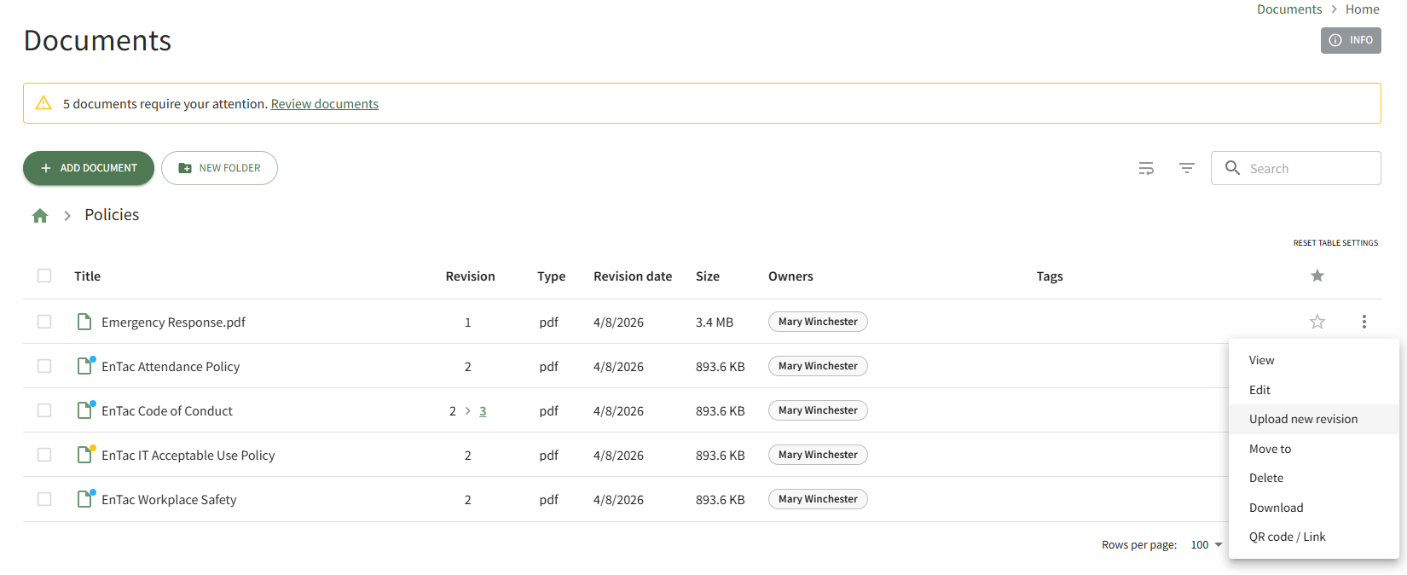Open the filter list icon

coord(1186,168)
